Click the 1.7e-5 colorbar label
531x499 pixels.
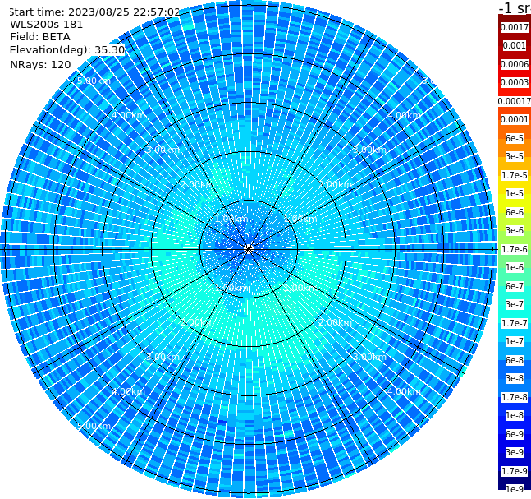pyautogui.click(x=515, y=175)
